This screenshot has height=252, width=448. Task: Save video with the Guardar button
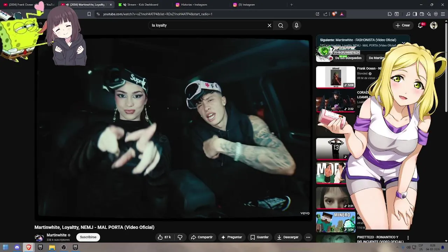click(259, 237)
